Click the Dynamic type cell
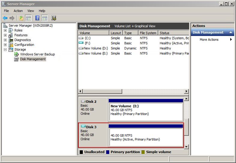The width and height of the screenshot is (236, 163). click(130, 48)
